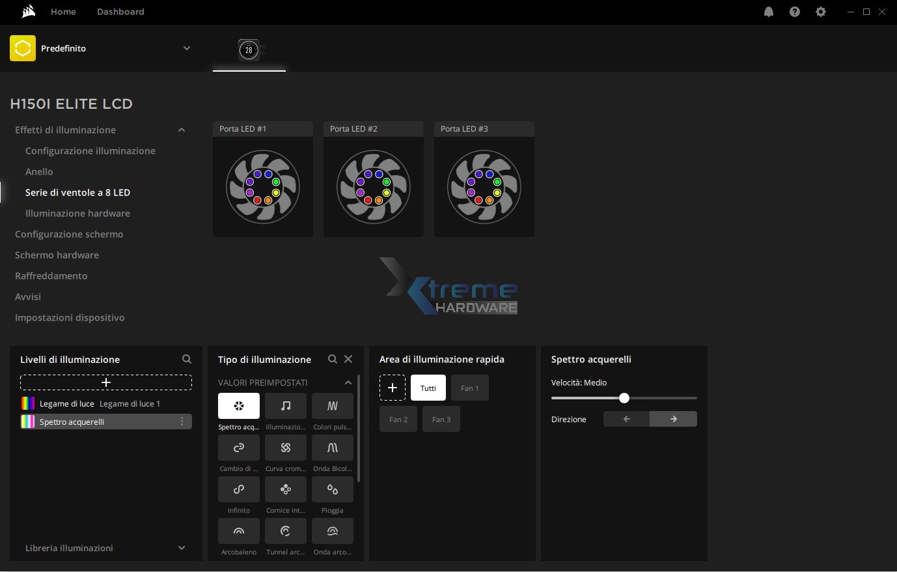Add a new lighting layer with the plus bar

point(106,382)
